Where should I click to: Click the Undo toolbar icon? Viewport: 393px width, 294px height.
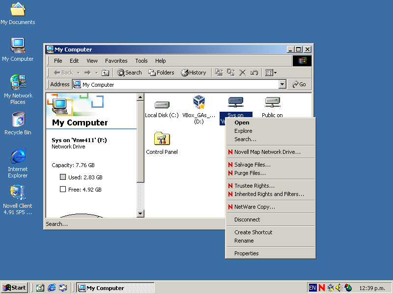point(254,73)
